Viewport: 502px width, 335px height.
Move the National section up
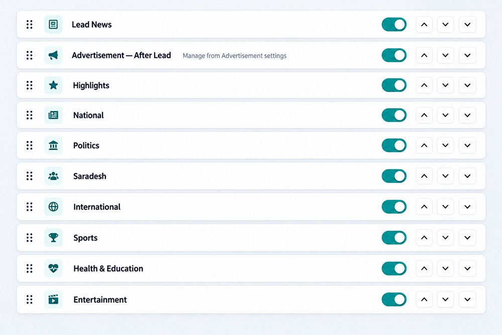coord(424,115)
